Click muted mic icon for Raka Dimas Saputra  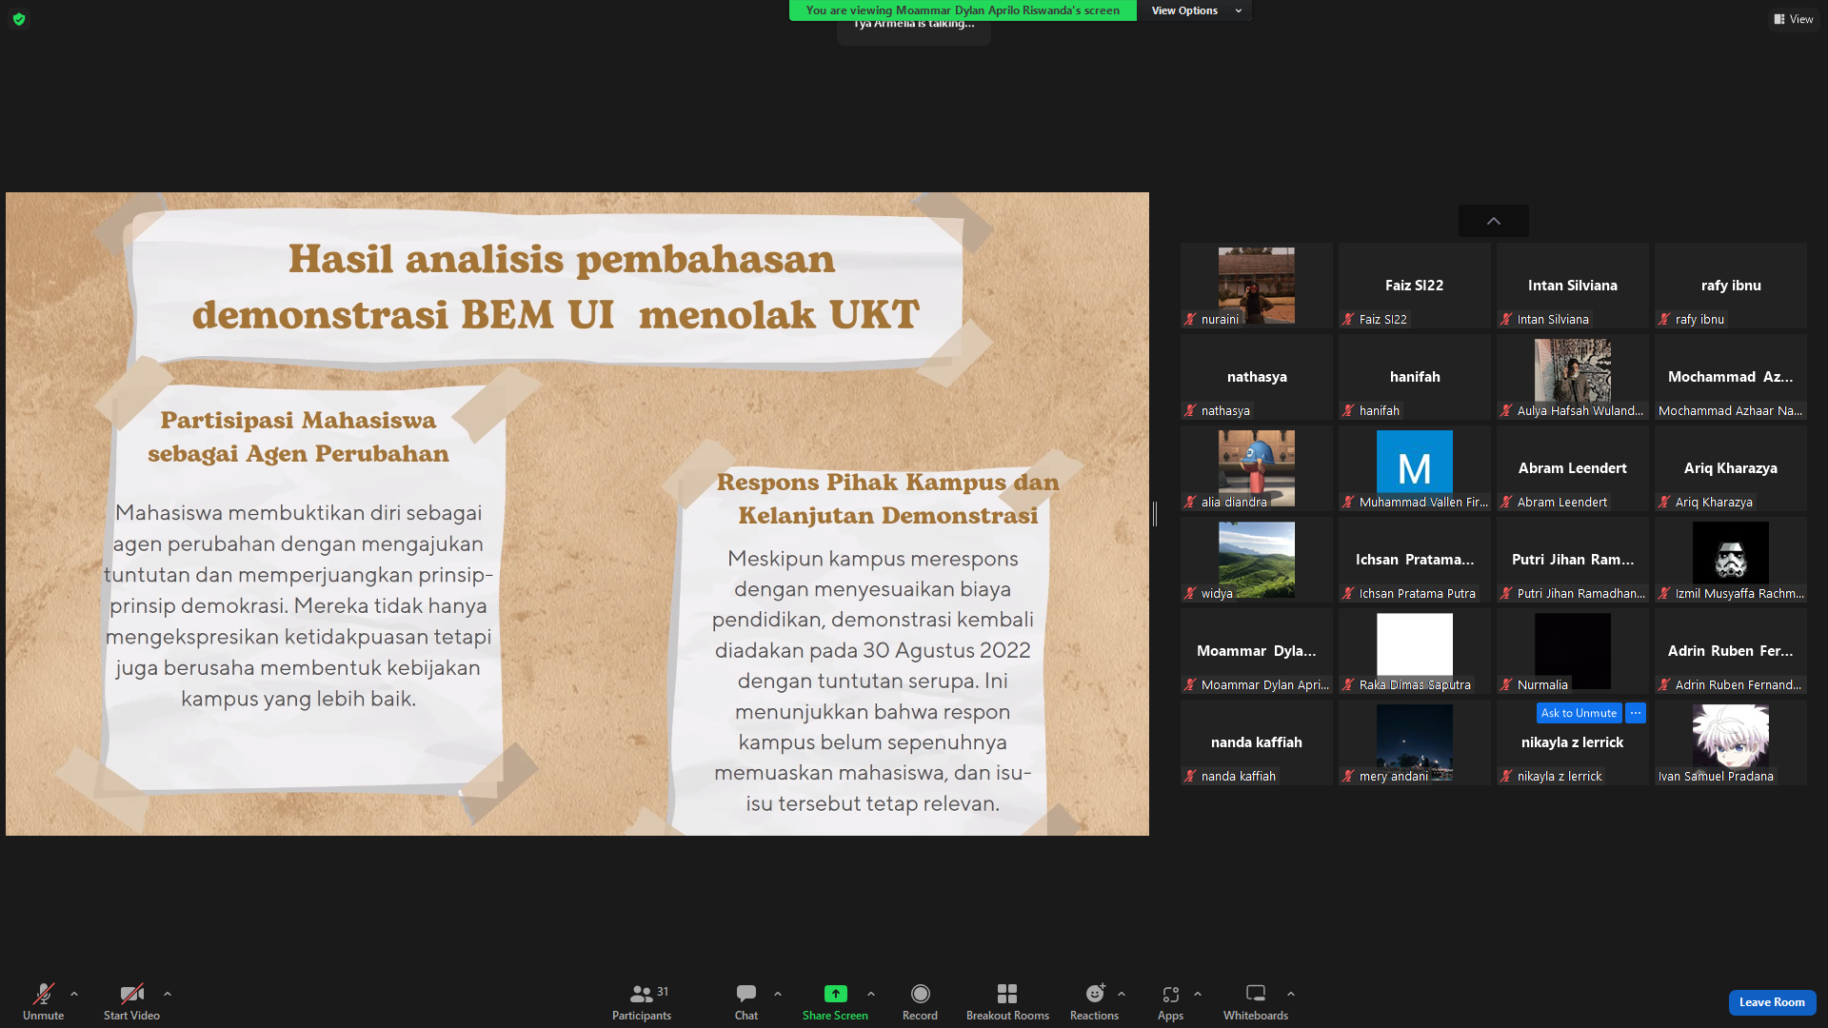(1348, 685)
